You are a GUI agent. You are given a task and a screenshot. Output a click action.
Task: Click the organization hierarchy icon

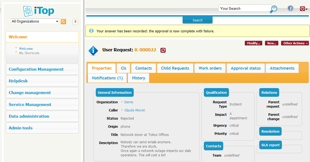[x=63, y=21]
